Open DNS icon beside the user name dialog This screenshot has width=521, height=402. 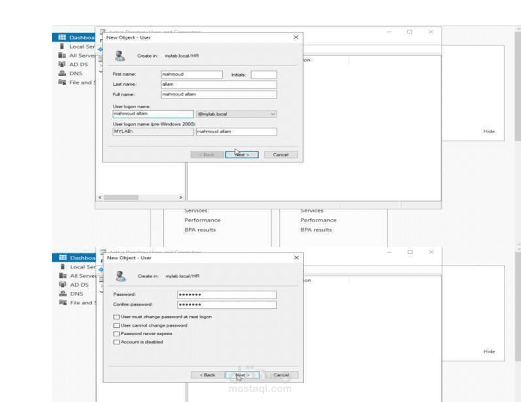pyautogui.click(x=62, y=74)
